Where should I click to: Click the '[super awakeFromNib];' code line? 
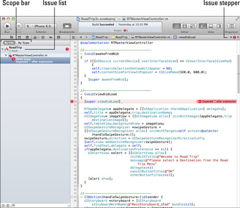point(108,80)
